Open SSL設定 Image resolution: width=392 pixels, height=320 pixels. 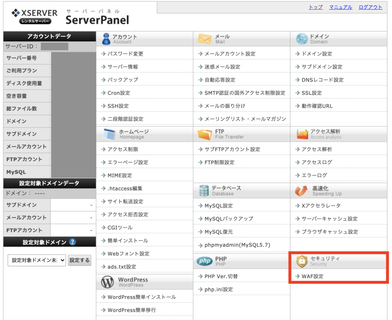point(312,93)
